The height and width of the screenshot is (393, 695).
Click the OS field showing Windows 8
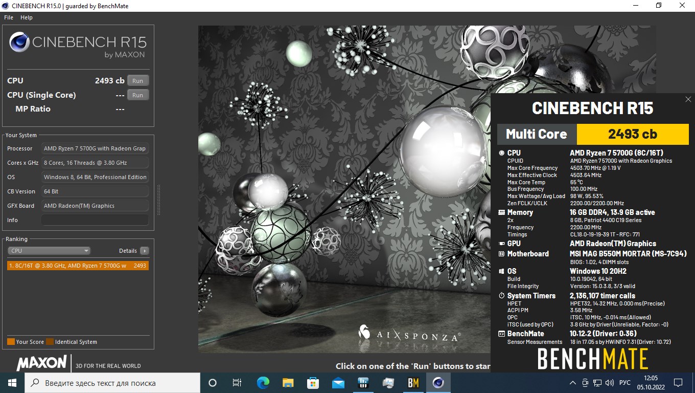(x=95, y=177)
